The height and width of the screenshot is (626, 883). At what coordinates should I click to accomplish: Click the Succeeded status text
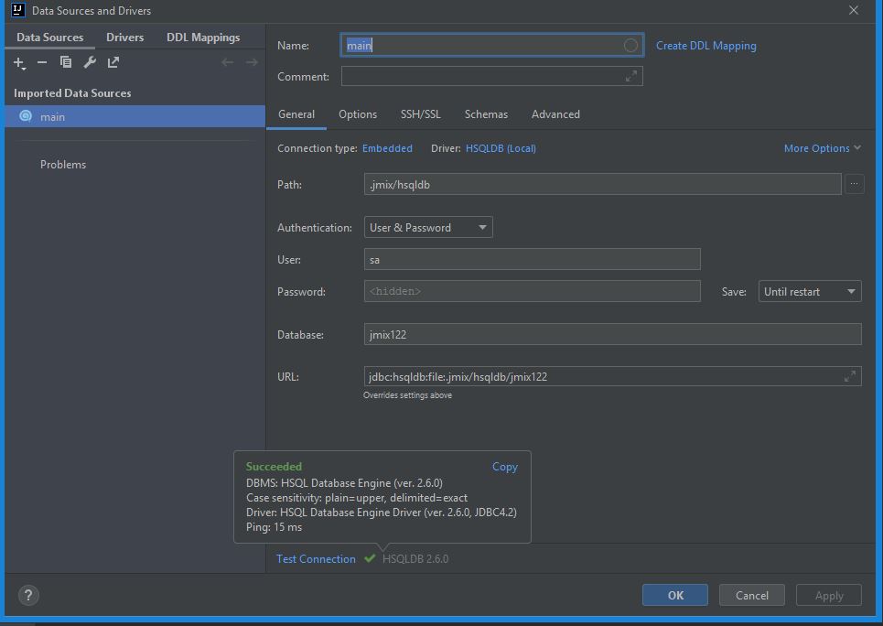(274, 467)
